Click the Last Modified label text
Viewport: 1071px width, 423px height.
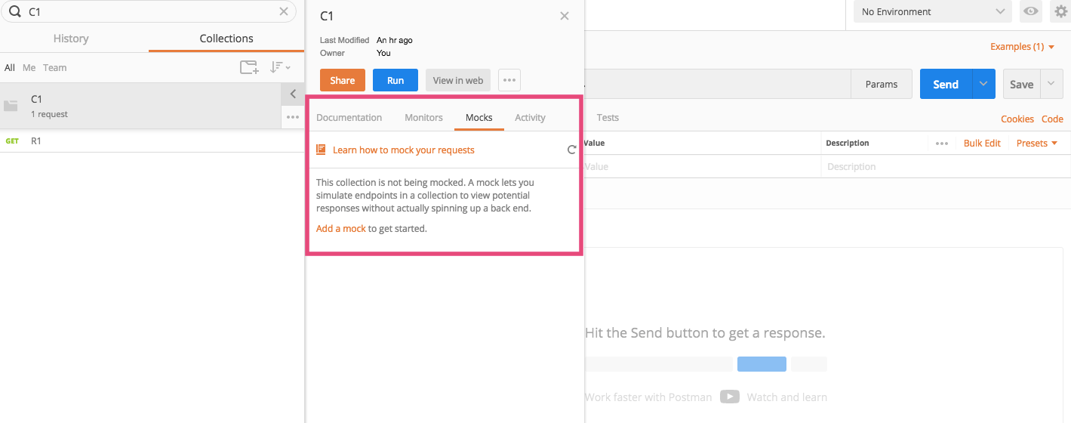[344, 40]
